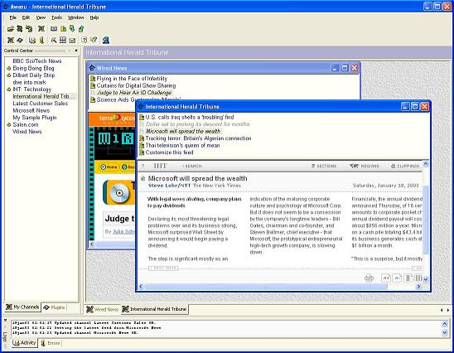Click the four-pane window layout toolbar icon
Viewport: 454px width, 353px height.
click(x=63, y=40)
